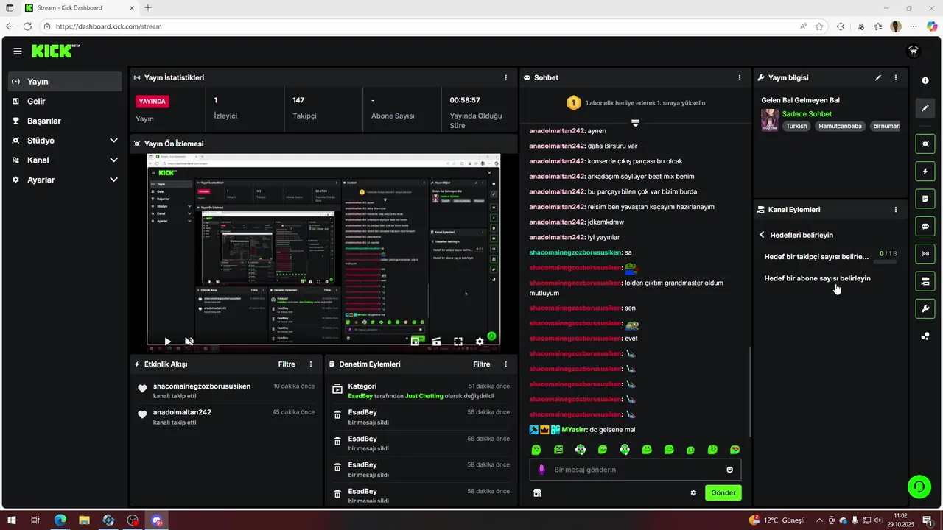Open Filtre in the Etkinlik Akışı panel
Screen dimensions: 943x530
pyautogui.click(x=287, y=364)
